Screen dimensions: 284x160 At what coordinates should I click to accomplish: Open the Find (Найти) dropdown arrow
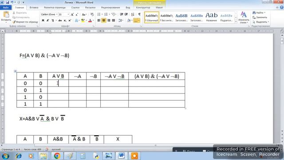264,13
